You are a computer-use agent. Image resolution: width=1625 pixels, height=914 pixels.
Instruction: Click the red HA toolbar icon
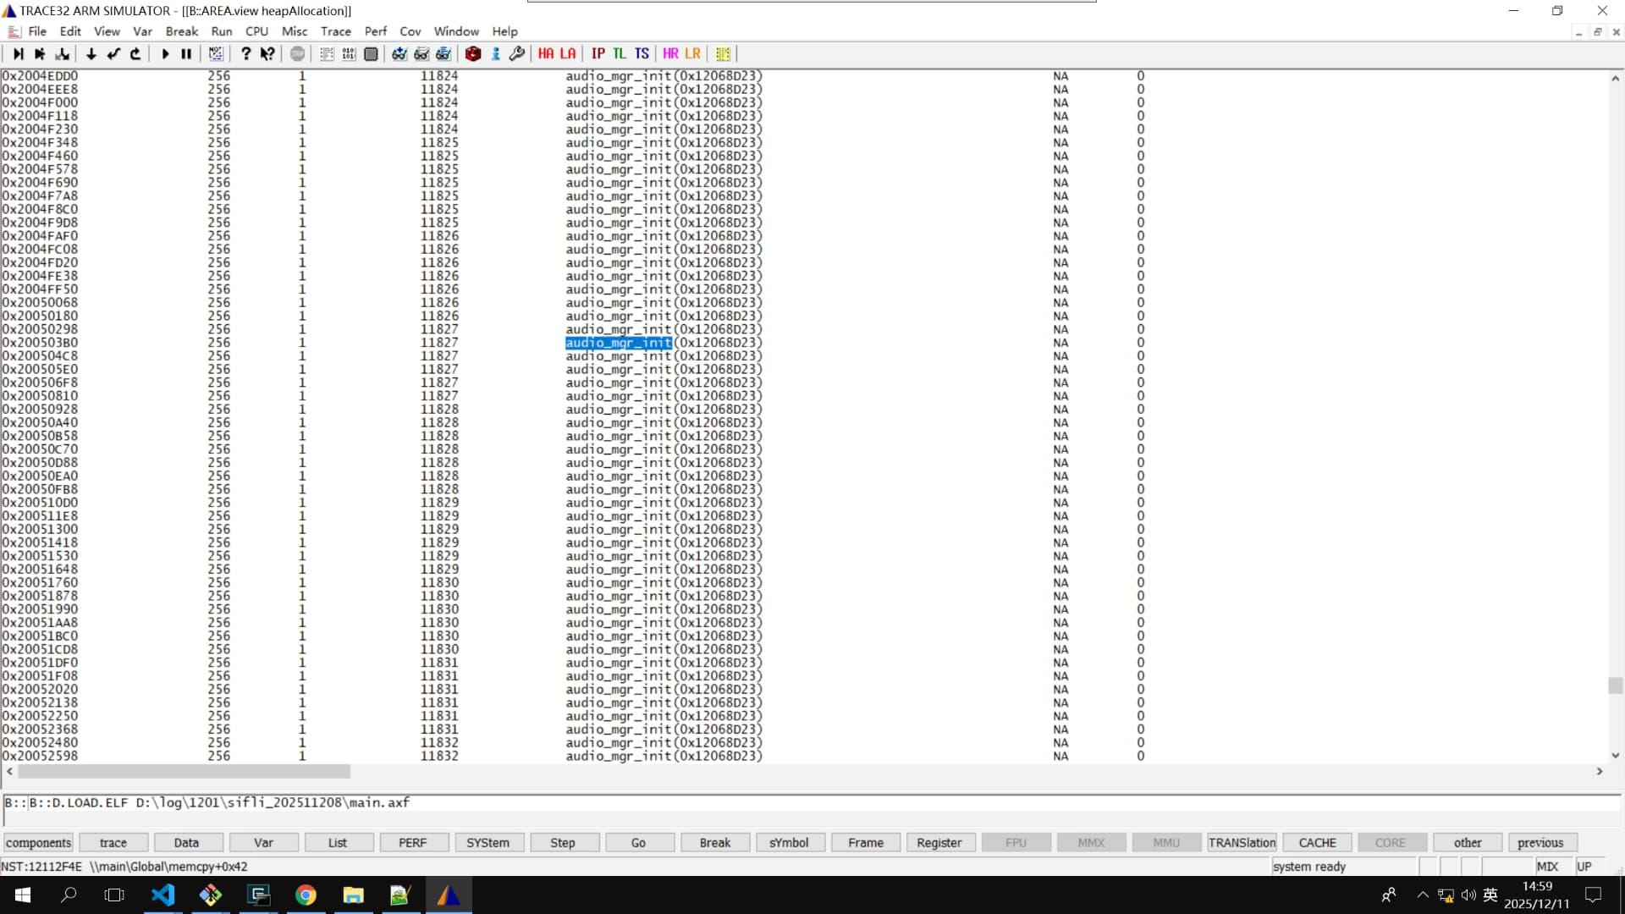(x=546, y=53)
